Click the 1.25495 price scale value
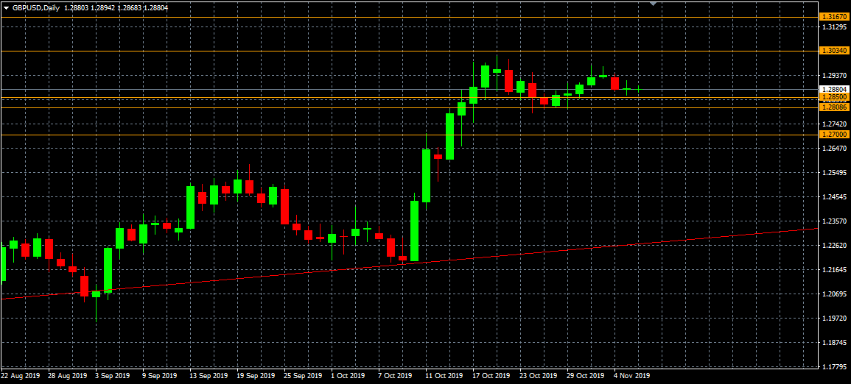The width and height of the screenshot is (851, 384). click(x=835, y=173)
